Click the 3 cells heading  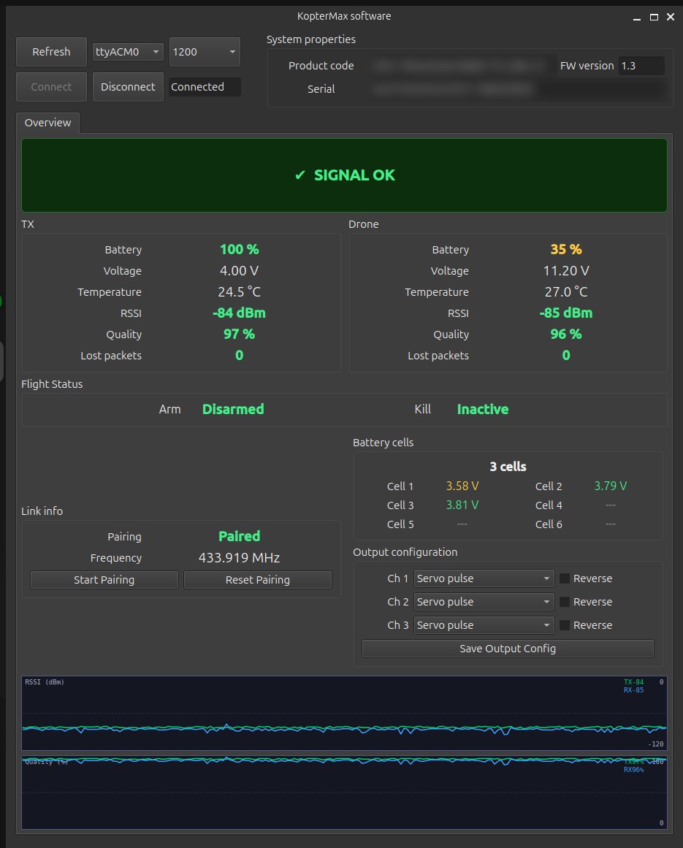pyautogui.click(x=508, y=467)
